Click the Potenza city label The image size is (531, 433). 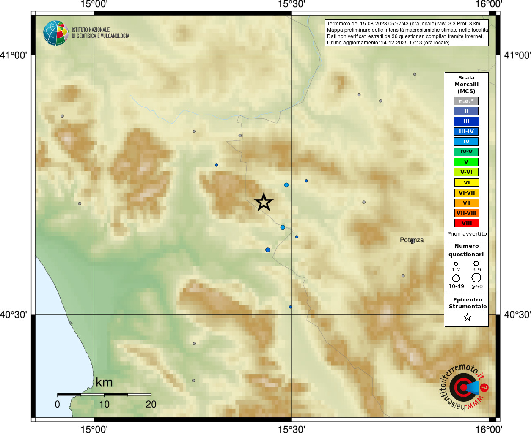(412, 240)
